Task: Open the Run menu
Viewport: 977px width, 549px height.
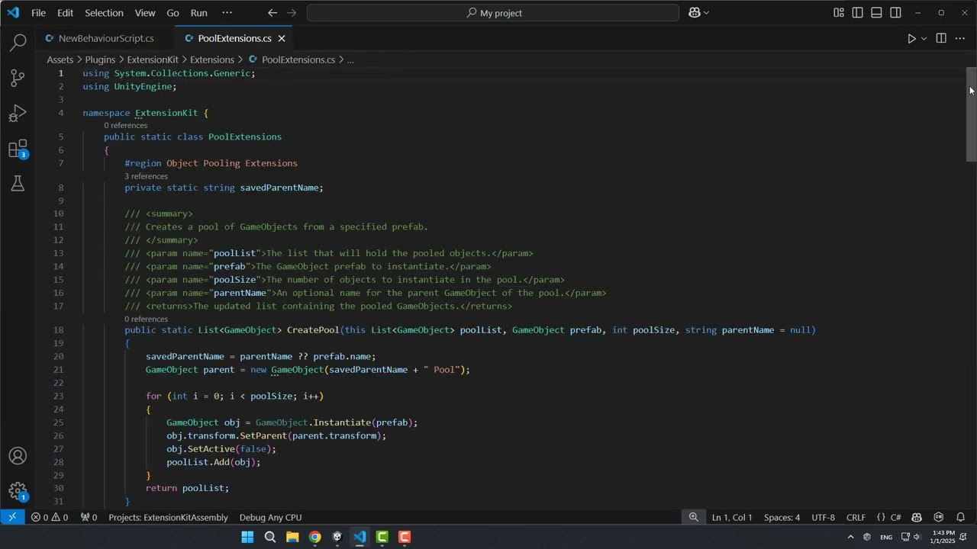Action: pos(199,13)
